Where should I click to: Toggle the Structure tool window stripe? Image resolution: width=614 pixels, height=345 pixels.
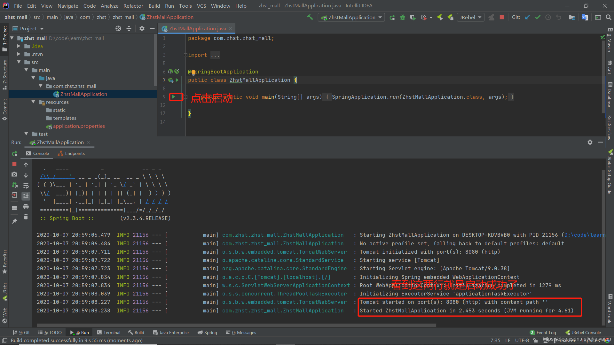[x=4, y=75]
